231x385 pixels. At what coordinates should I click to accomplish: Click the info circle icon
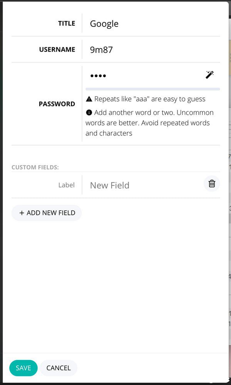point(89,112)
